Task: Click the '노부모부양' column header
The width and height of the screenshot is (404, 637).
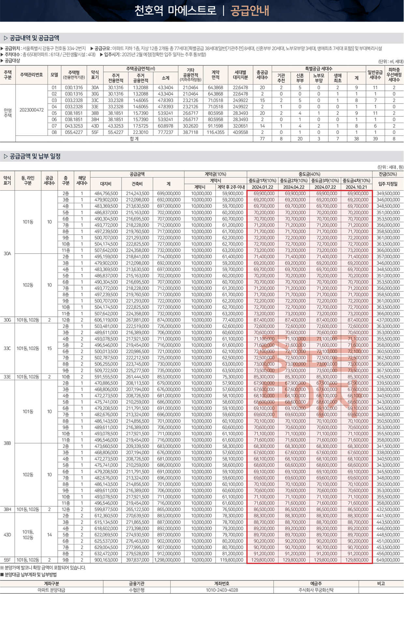Action: 319,78
